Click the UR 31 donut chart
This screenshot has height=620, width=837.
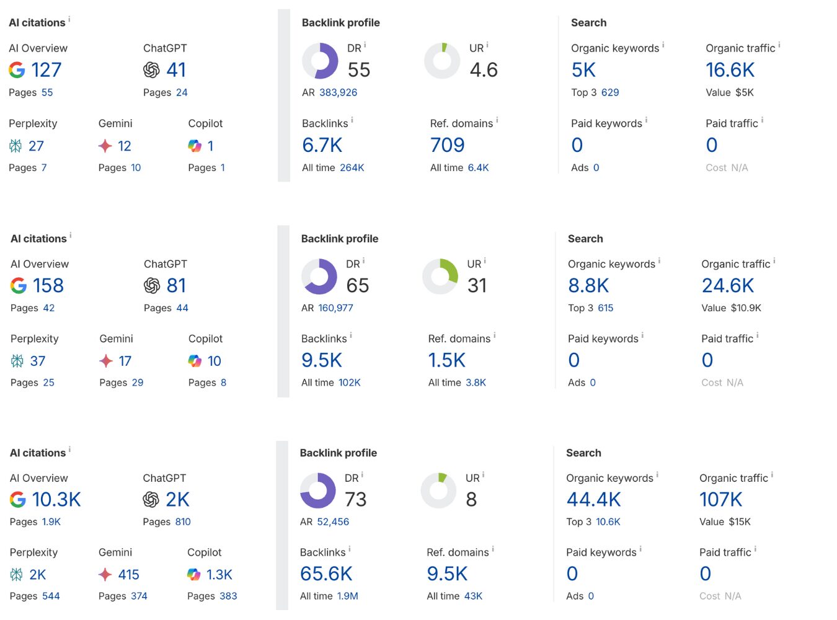pyautogui.click(x=440, y=276)
